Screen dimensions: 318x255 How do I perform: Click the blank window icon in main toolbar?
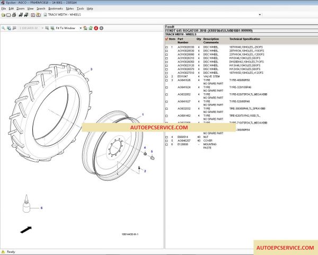point(8,15)
